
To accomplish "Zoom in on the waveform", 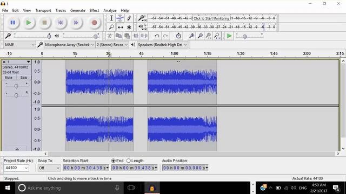I will coord(191,36).
